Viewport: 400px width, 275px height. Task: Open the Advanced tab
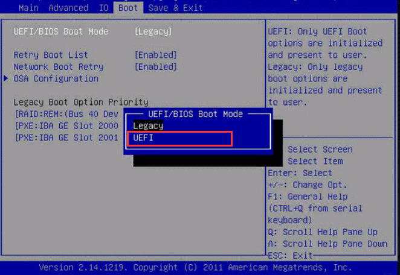click(68, 8)
